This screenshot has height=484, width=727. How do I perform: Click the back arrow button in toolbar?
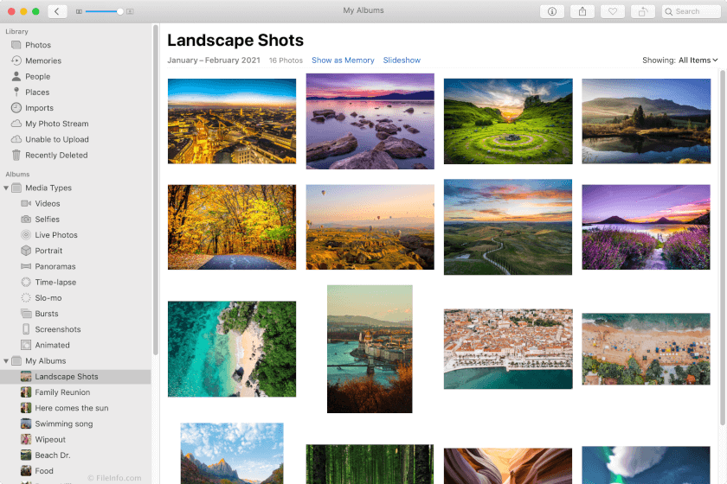coord(57,11)
